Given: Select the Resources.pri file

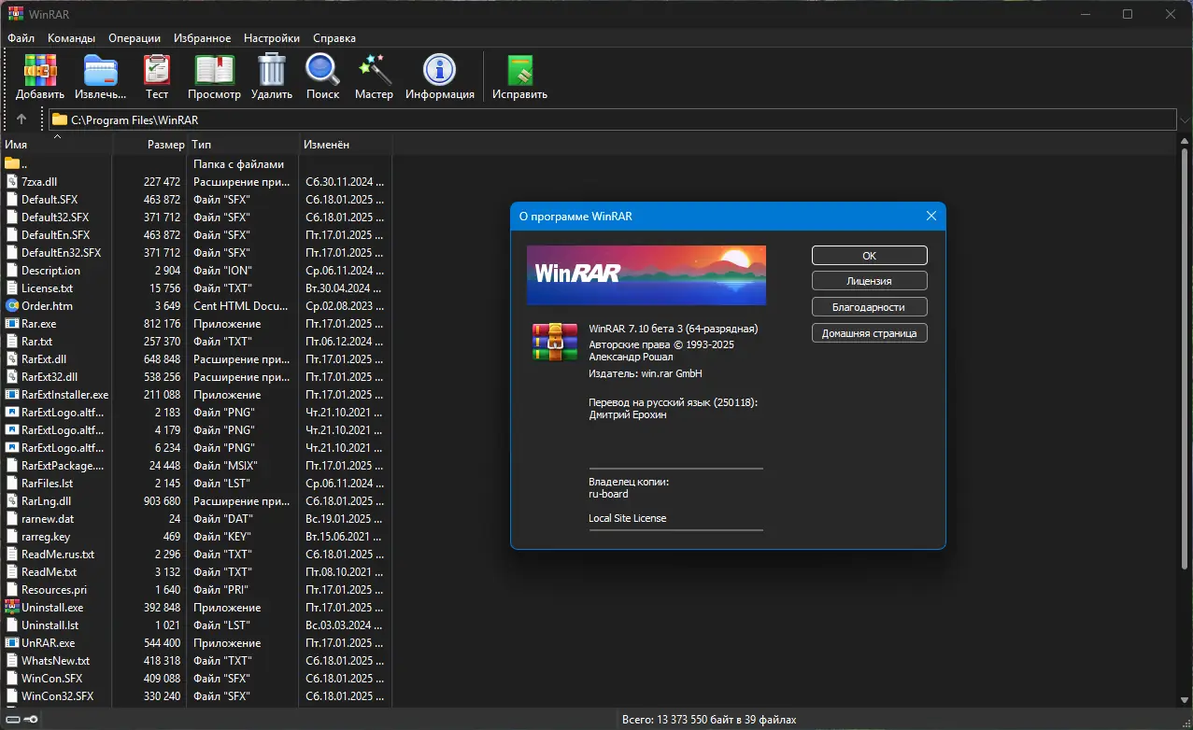Looking at the screenshot, I should point(54,589).
